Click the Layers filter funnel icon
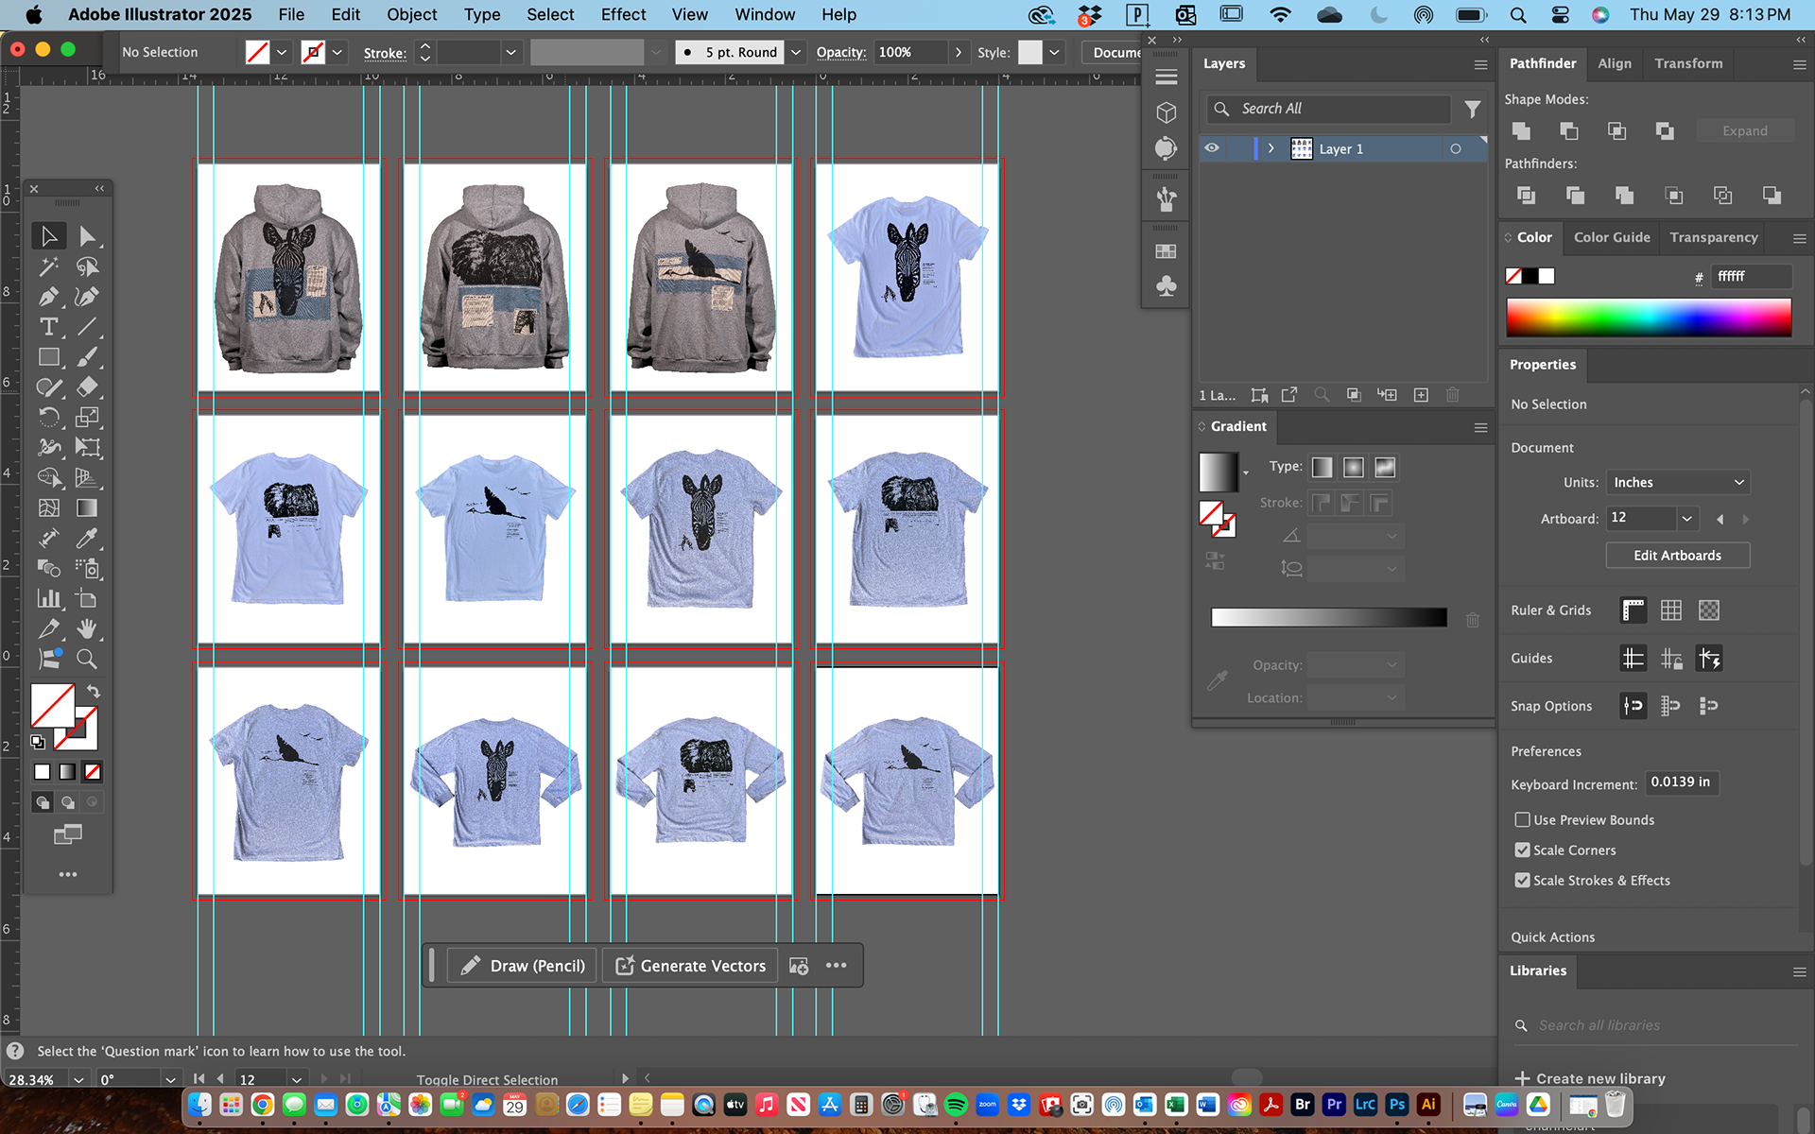 pyautogui.click(x=1472, y=110)
